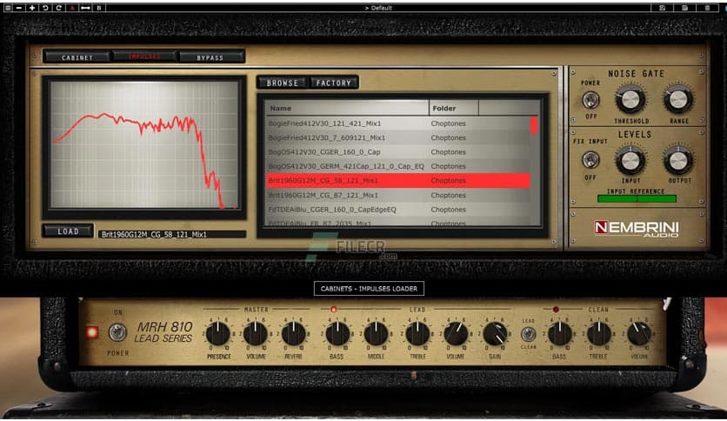Screen dimensions: 727x421
Task: Click the Nembrini Audio logo
Action: click(x=637, y=229)
